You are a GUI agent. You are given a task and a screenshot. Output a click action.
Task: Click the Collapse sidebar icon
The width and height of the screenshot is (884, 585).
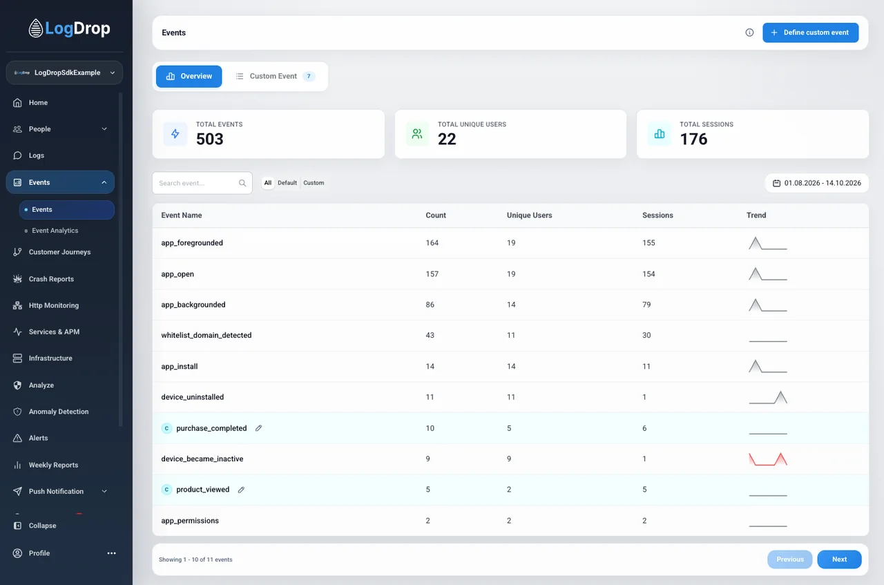[18, 526]
